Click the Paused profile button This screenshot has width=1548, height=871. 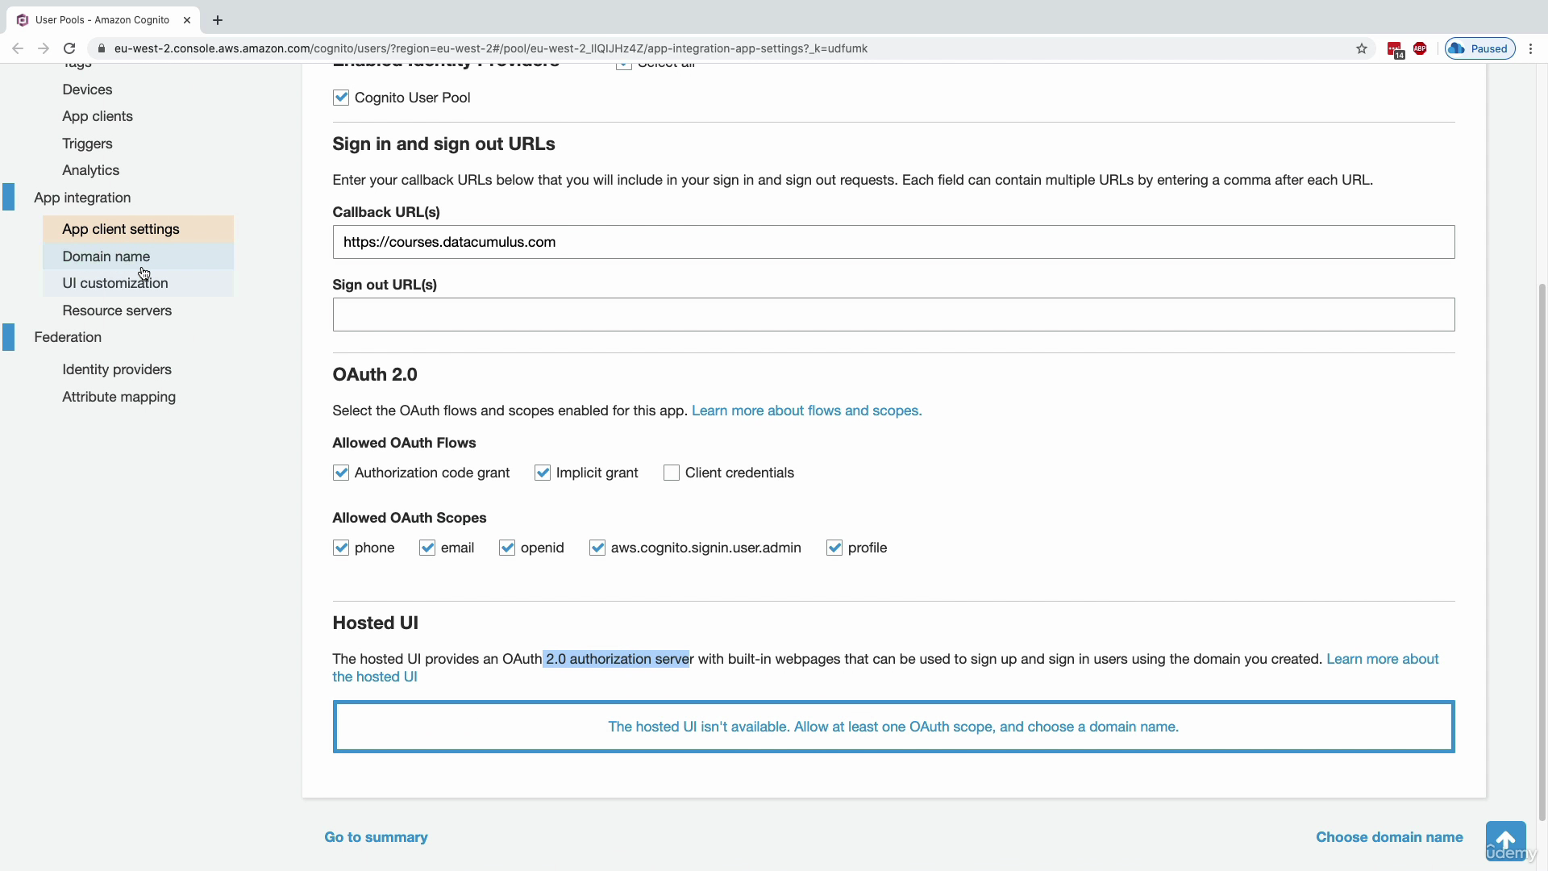(x=1479, y=48)
